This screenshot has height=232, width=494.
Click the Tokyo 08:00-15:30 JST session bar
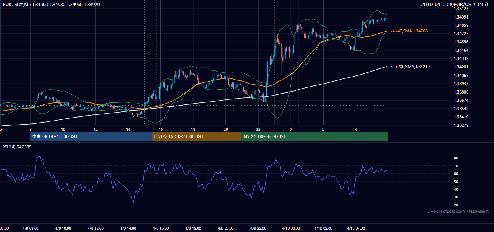point(91,136)
